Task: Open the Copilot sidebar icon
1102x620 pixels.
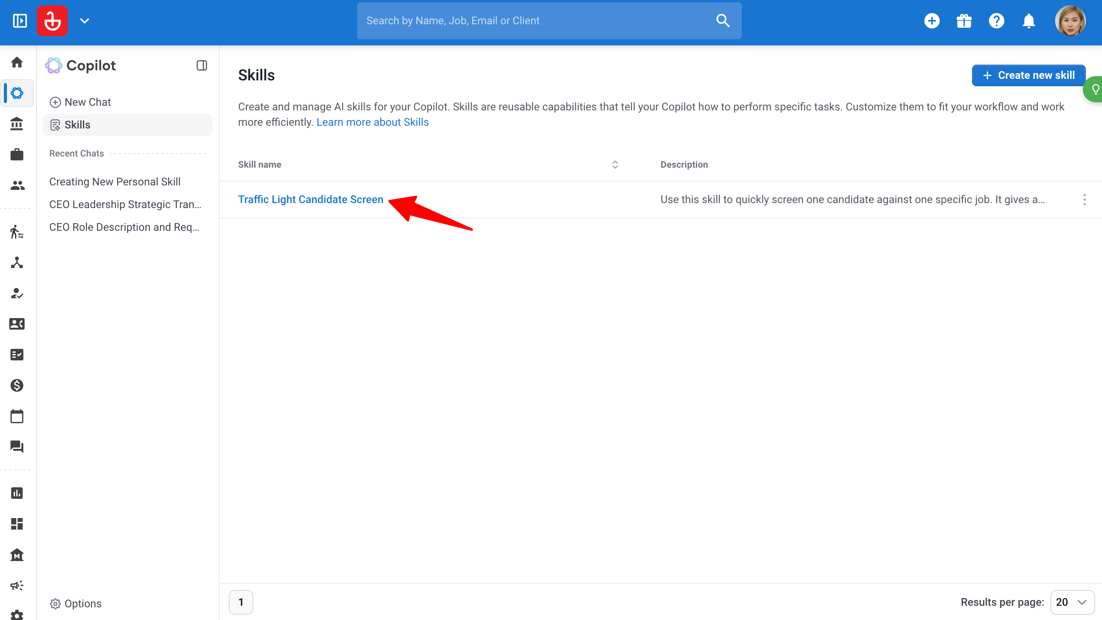Action: click(17, 93)
